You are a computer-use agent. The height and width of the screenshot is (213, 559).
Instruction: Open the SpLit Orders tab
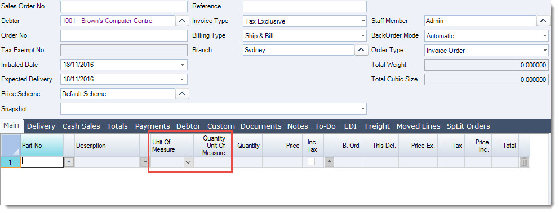468,126
